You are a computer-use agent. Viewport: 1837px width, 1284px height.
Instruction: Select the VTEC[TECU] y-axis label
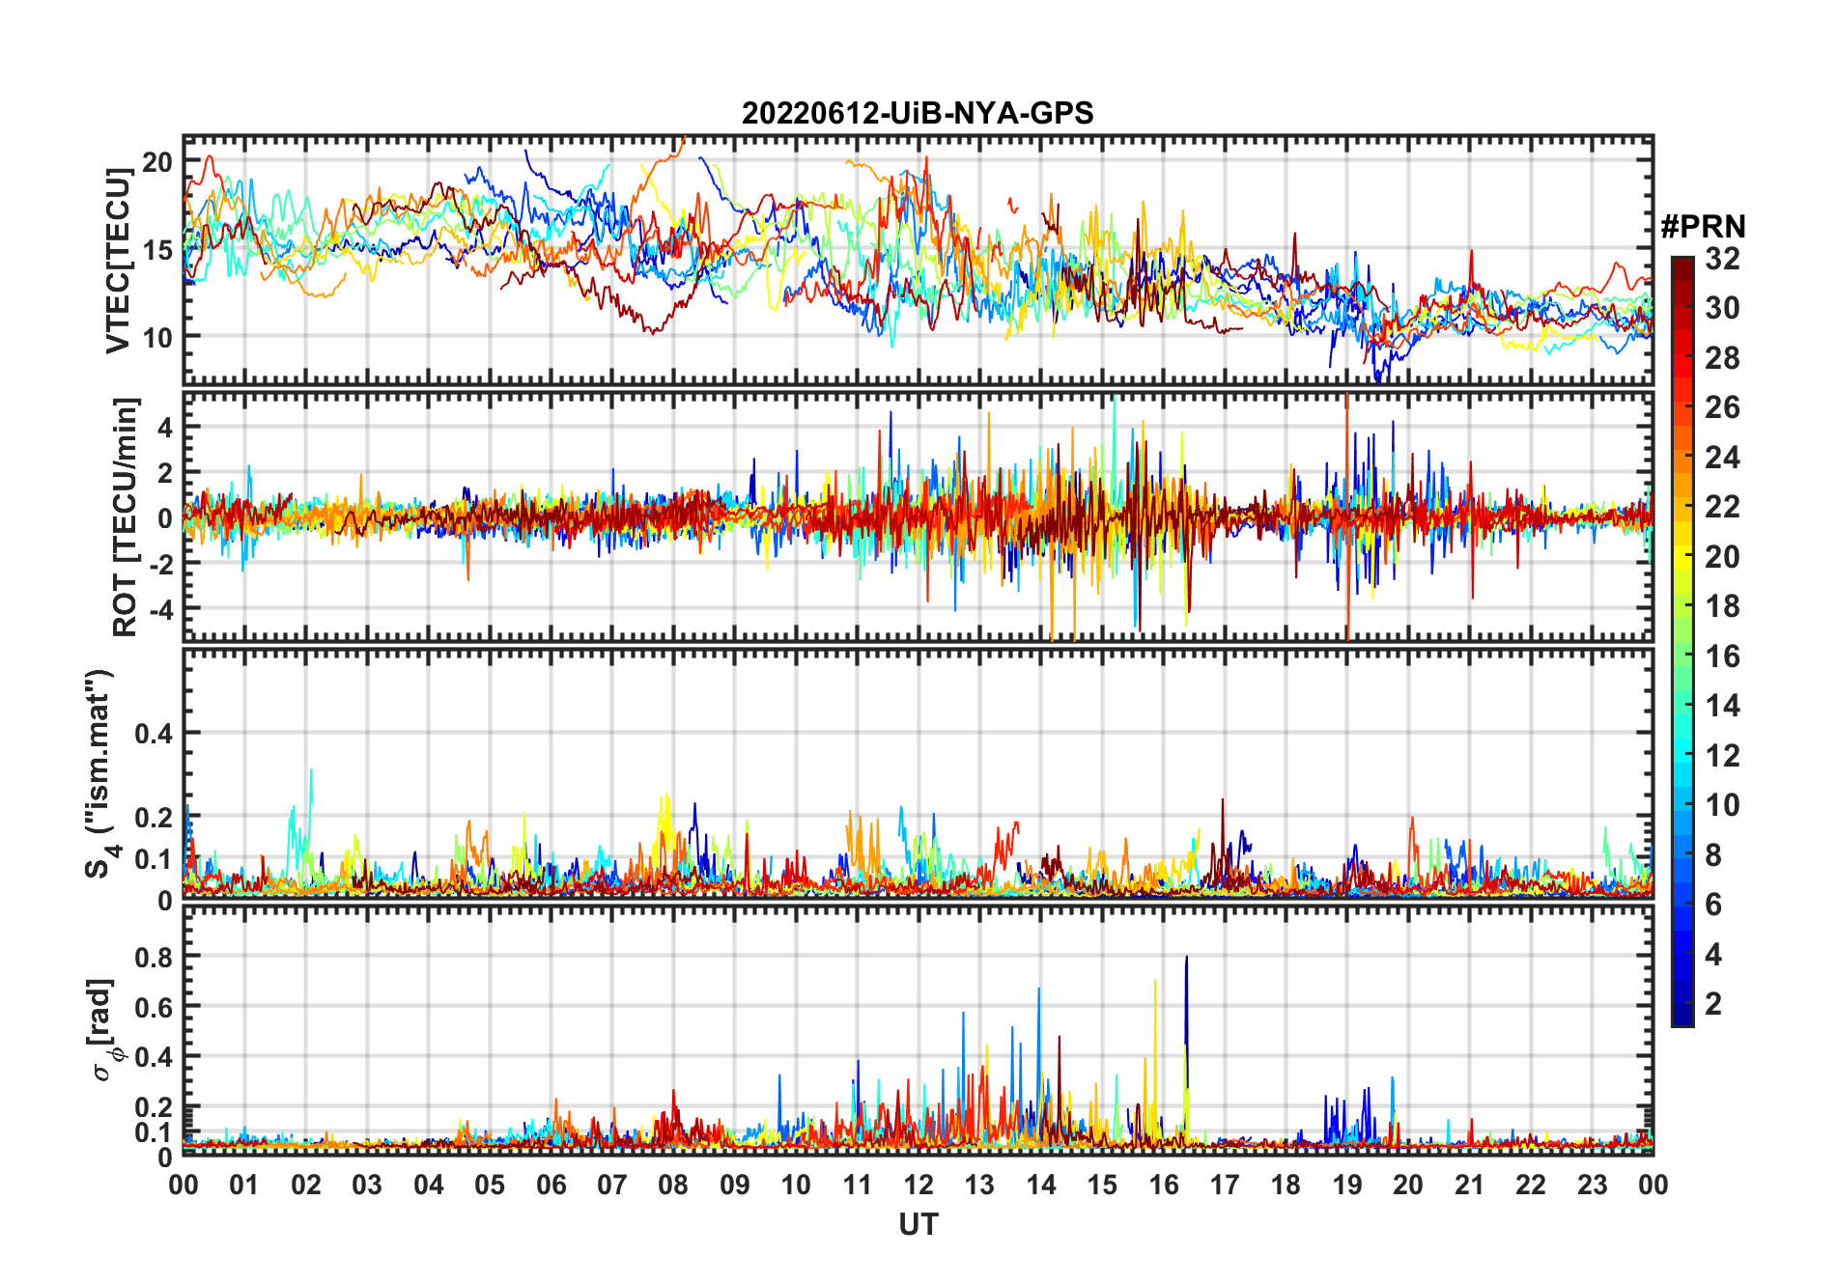(x=118, y=261)
